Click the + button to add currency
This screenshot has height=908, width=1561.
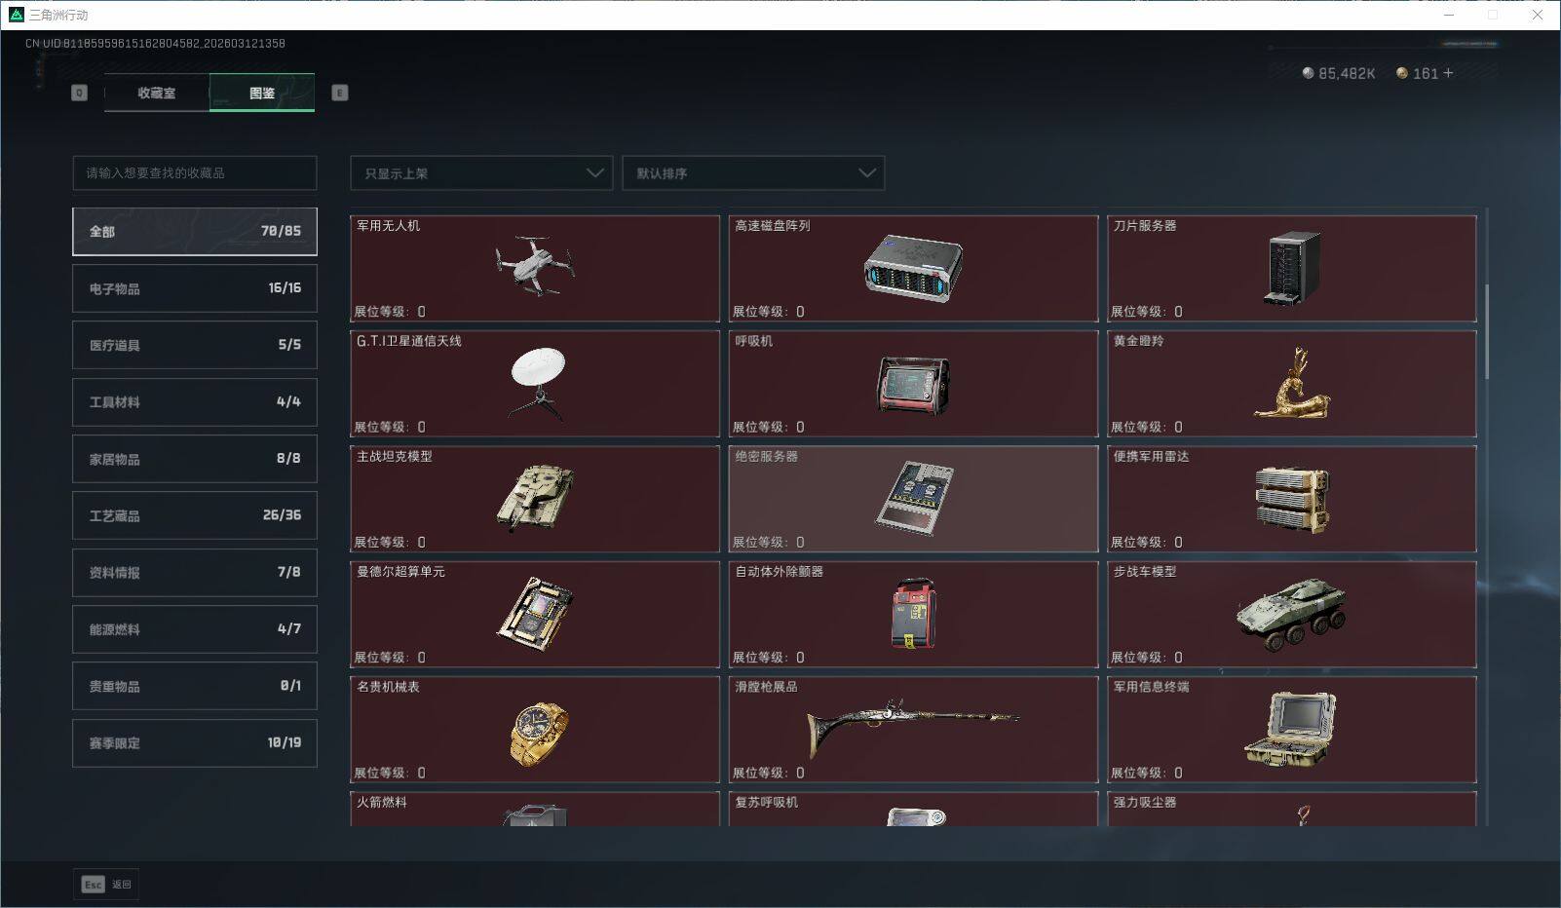(x=1449, y=72)
